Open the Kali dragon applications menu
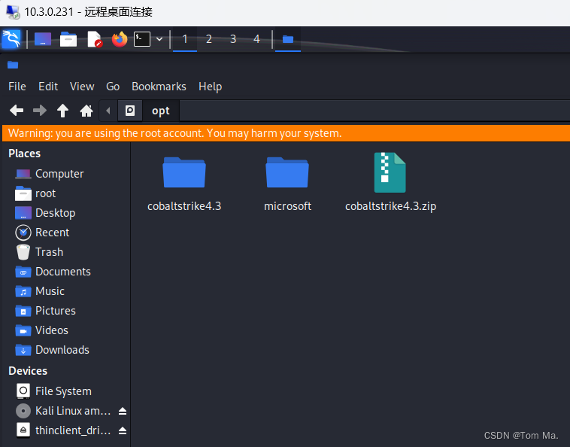The height and width of the screenshot is (447, 570). (11, 39)
